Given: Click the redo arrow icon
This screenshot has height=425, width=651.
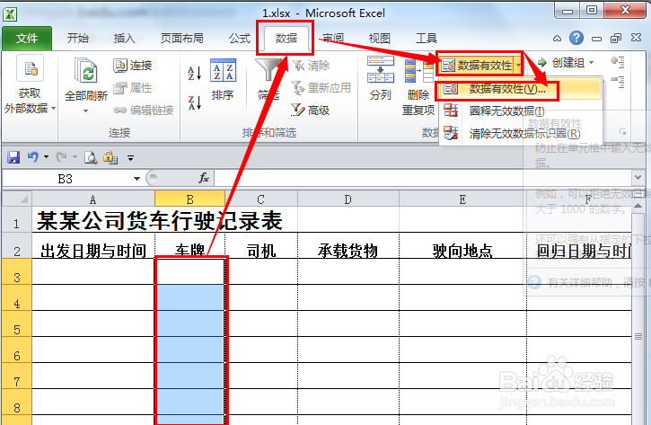Looking at the screenshot, I should tap(61, 157).
